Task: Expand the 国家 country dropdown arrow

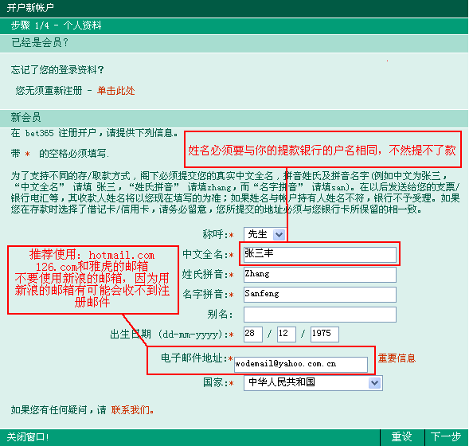Action: tap(375, 383)
